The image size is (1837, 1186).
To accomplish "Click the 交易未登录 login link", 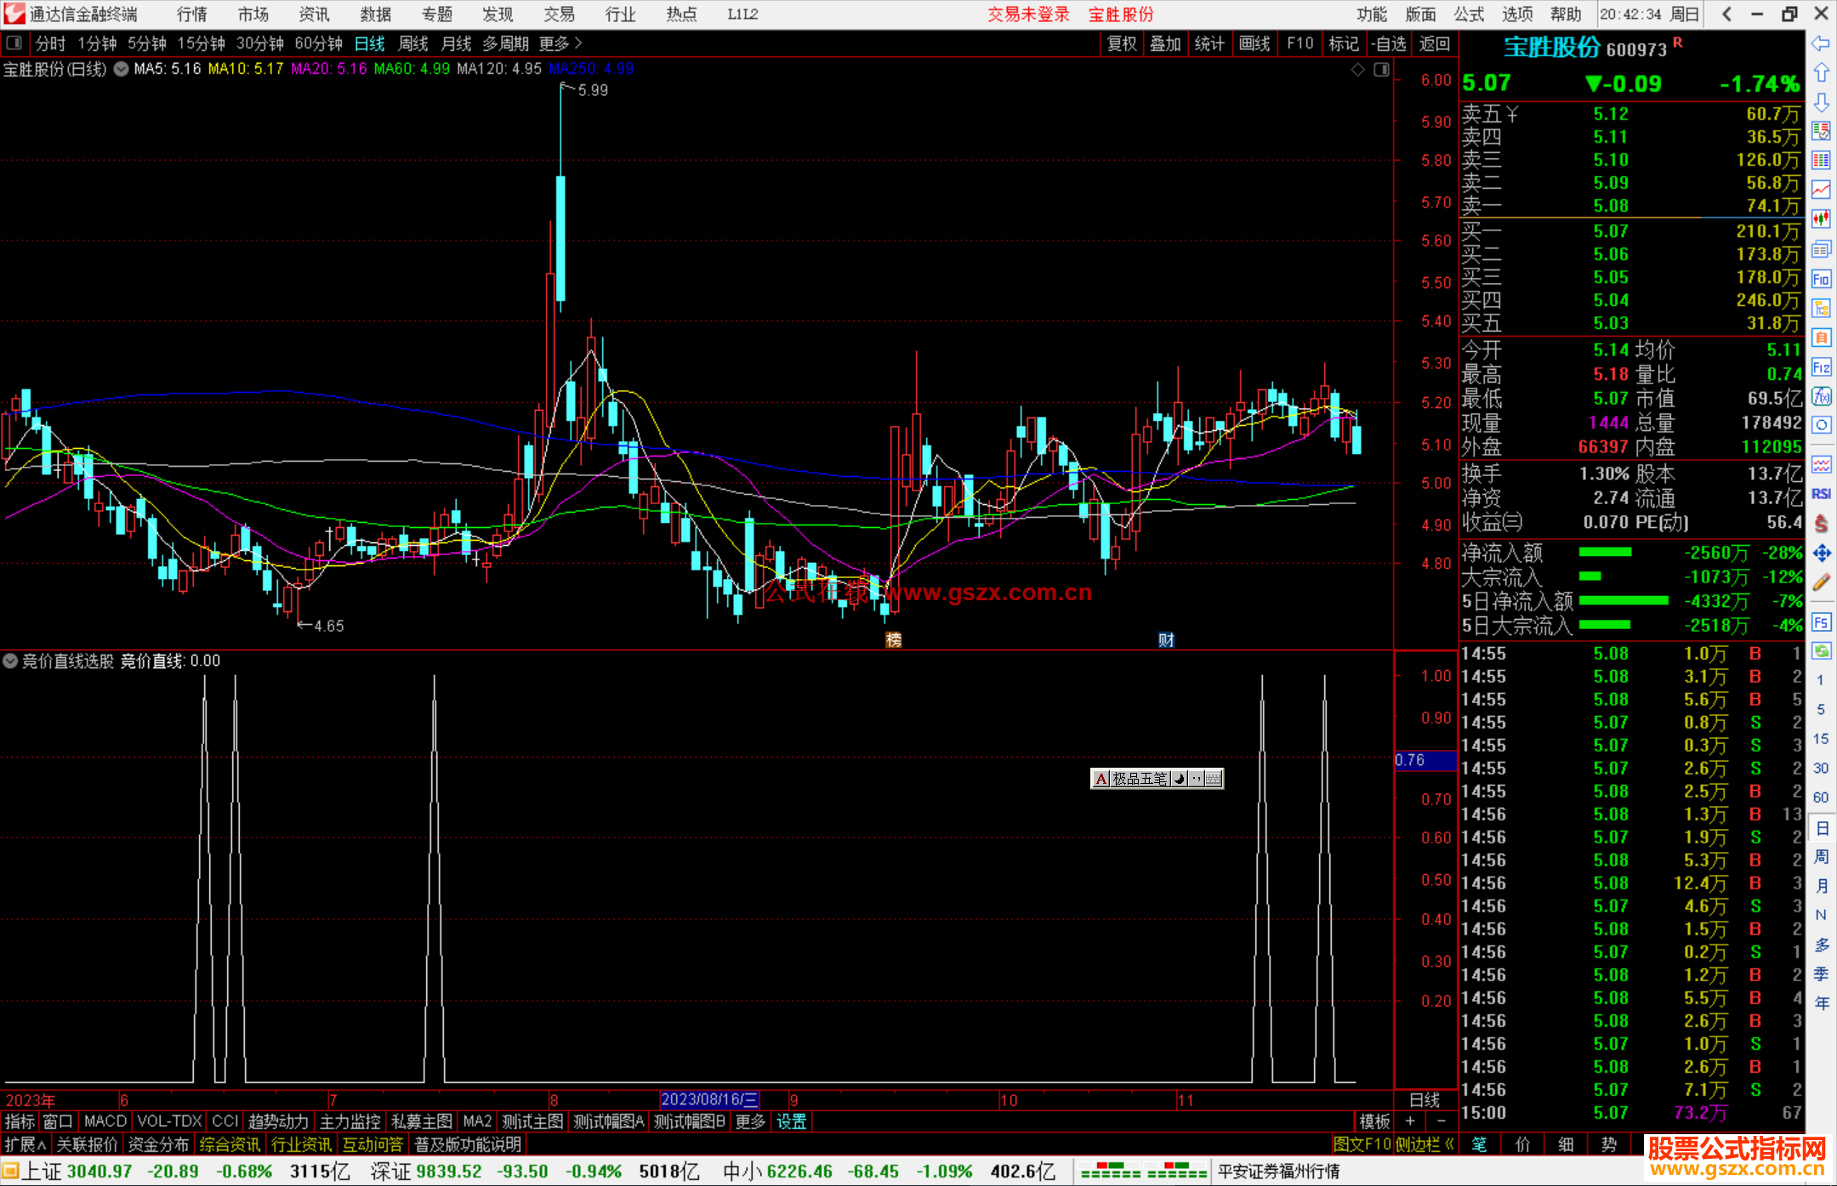I will [1027, 14].
